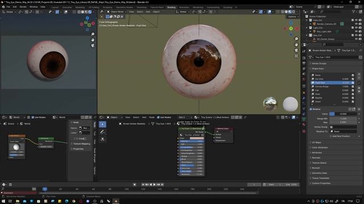Expand the Vertex Groups panel

pyautogui.click(x=319, y=63)
